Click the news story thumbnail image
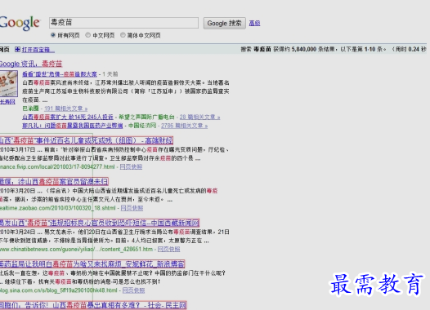The image size is (430, 310). pyautogui.click(x=9, y=83)
